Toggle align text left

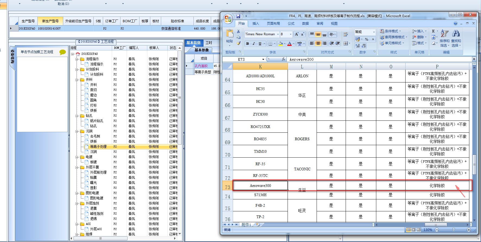(312, 43)
